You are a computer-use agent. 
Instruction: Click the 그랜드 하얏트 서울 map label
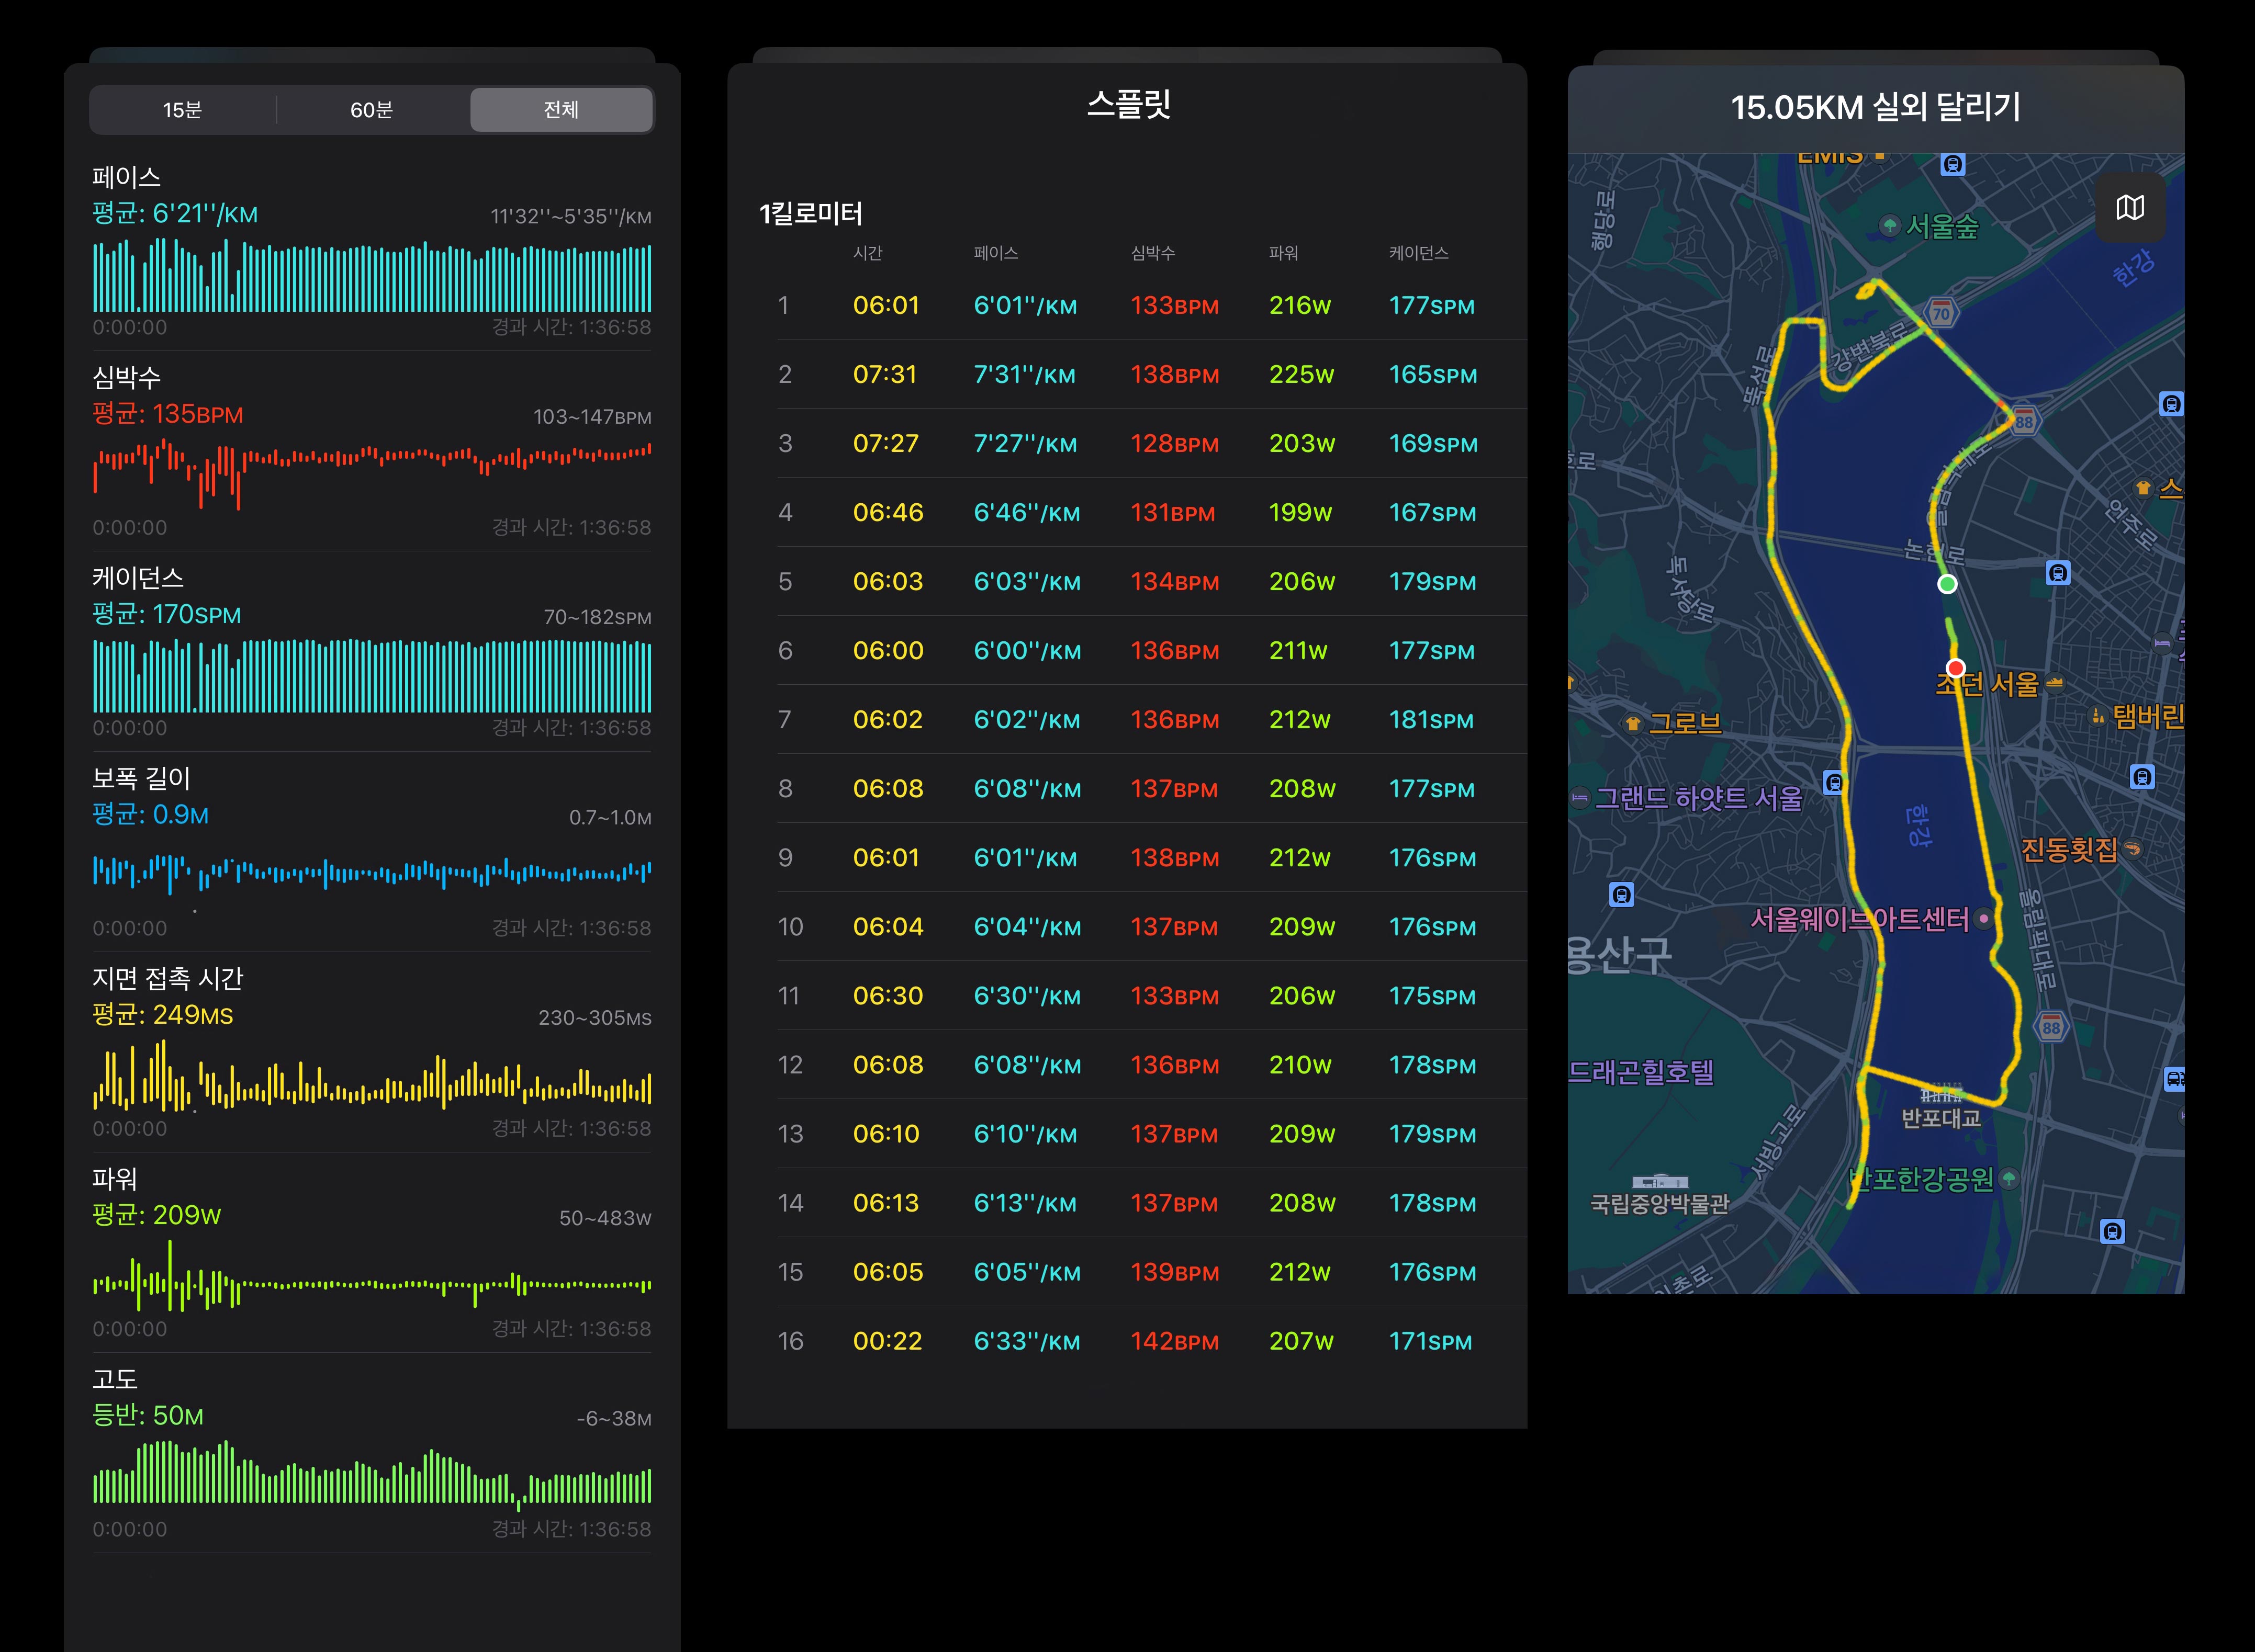click(x=1698, y=798)
